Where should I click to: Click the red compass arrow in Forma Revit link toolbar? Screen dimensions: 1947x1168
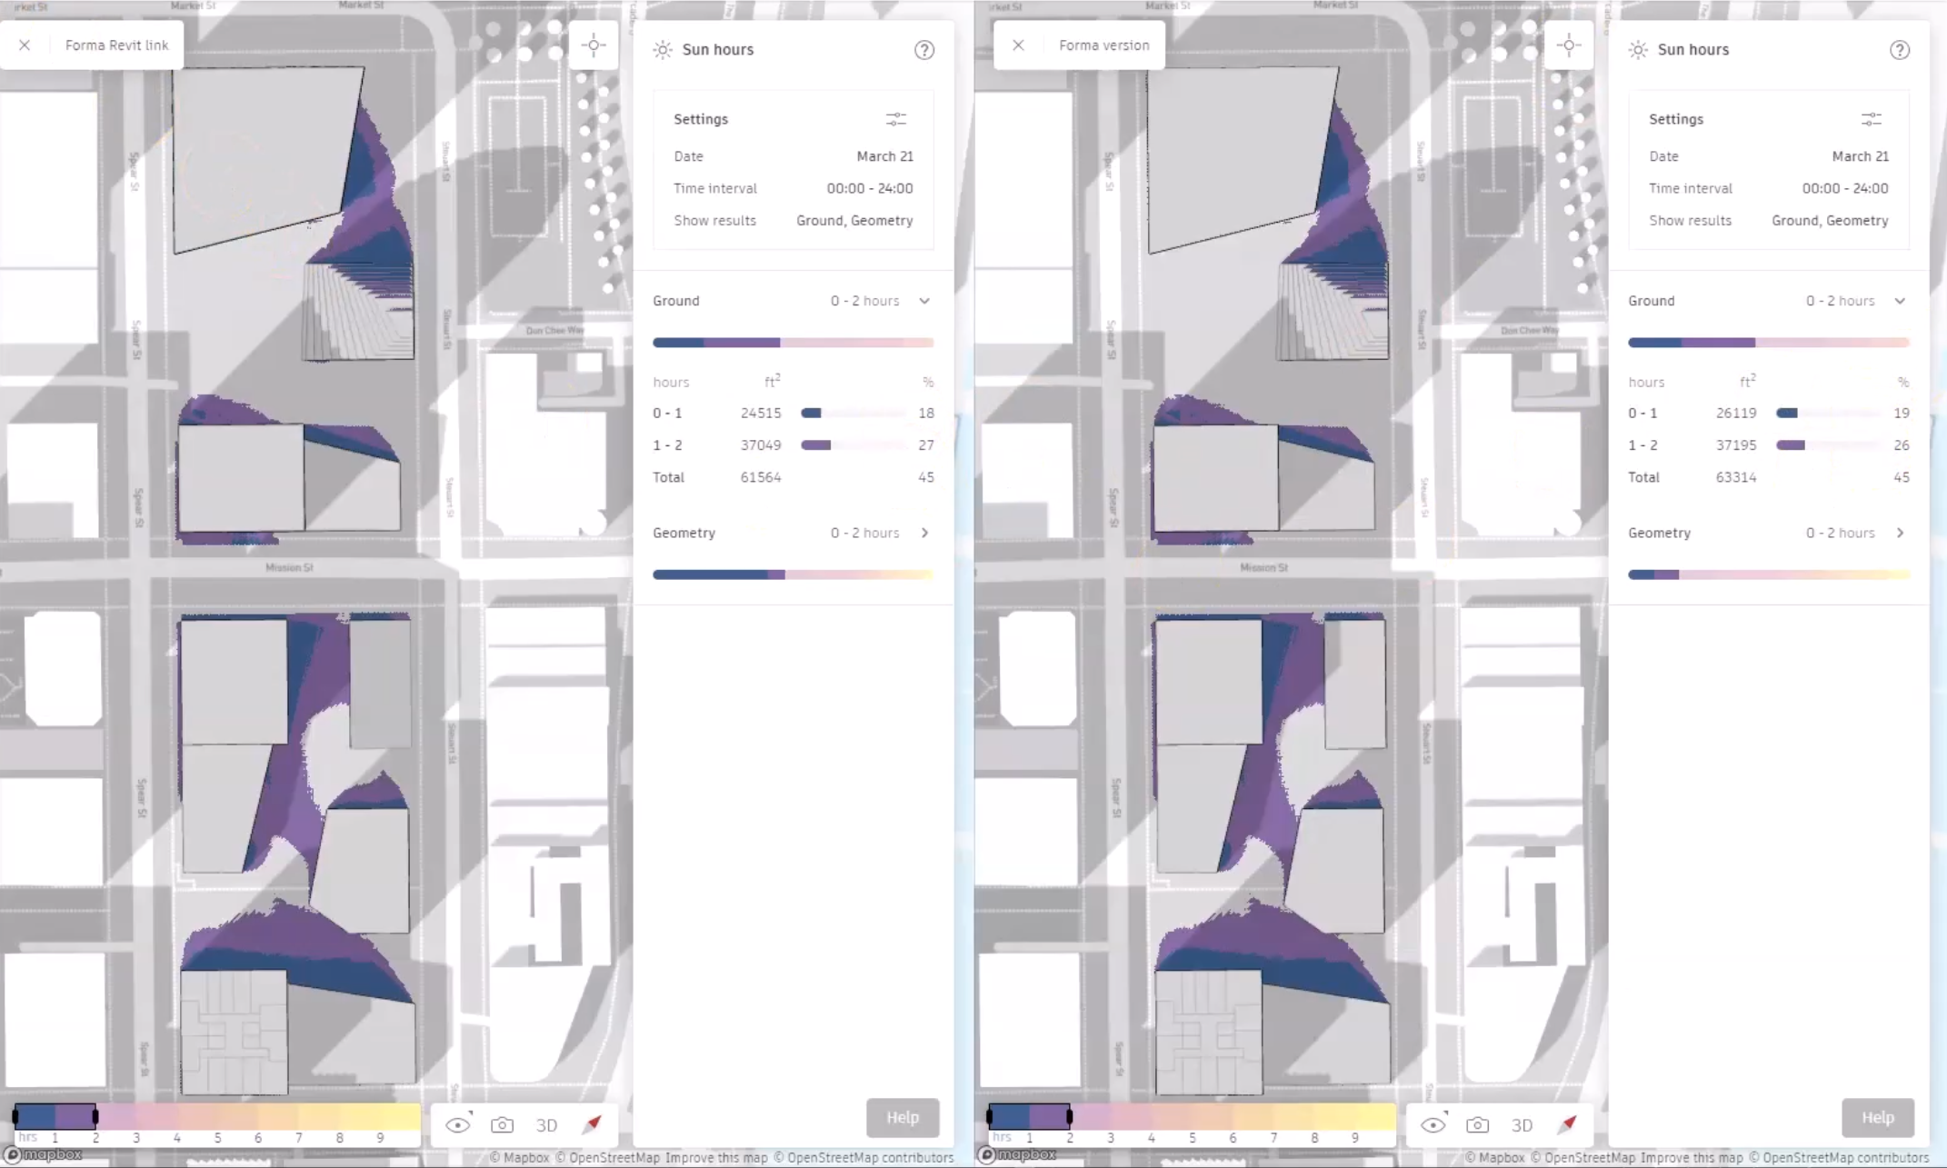coord(593,1124)
